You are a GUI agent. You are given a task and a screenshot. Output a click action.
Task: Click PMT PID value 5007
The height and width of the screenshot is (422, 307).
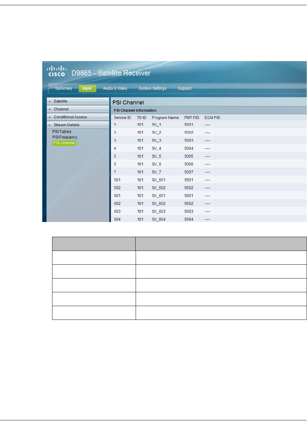click(189, 172)
